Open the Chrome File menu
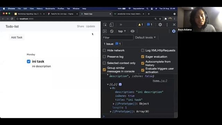Image resolution: width=222 pixels, height=125 pixels. pos(19,9)
